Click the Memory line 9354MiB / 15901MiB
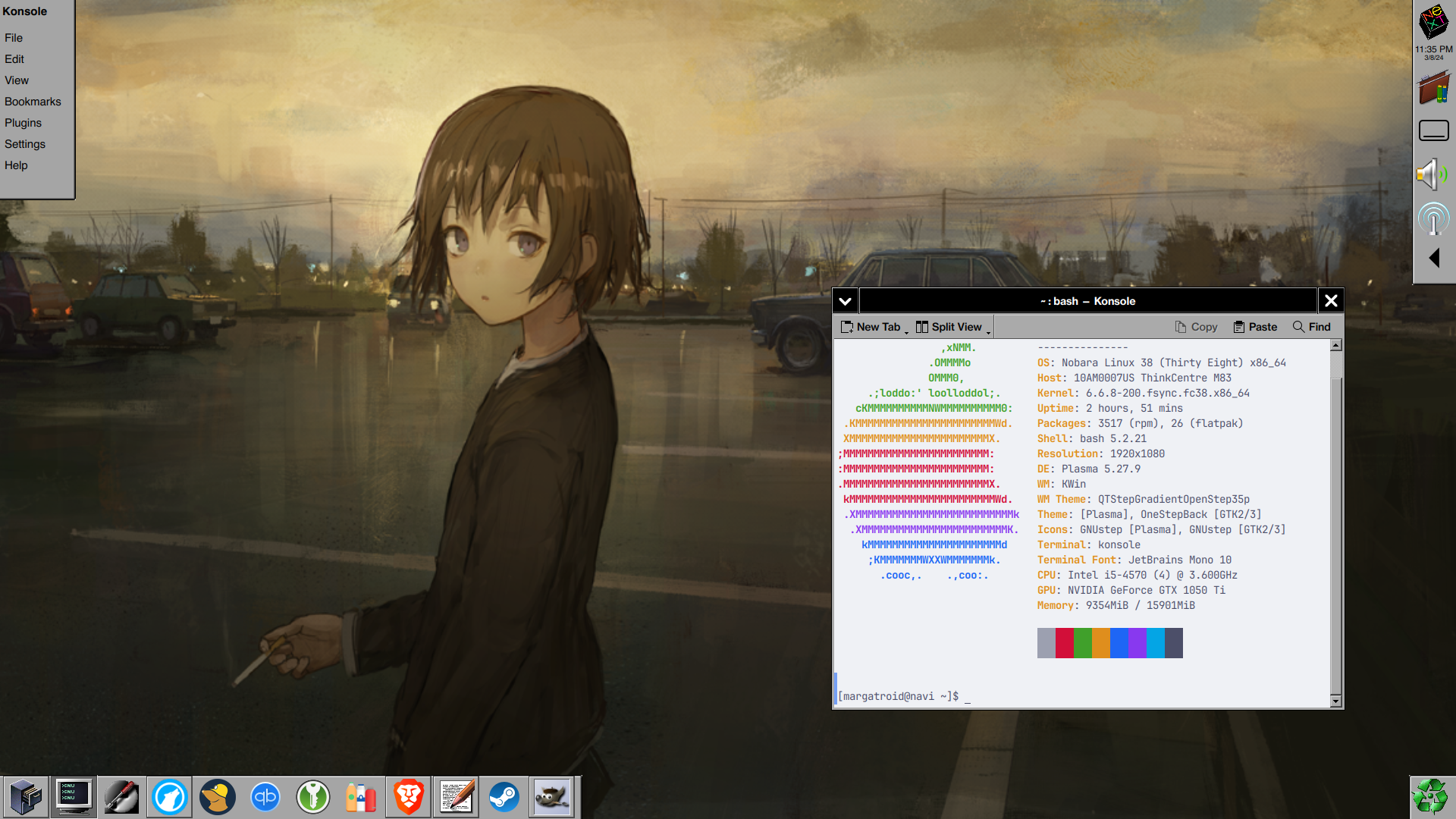Image resolution: width=1456 pixels, height=819 pixels. 1116,605
